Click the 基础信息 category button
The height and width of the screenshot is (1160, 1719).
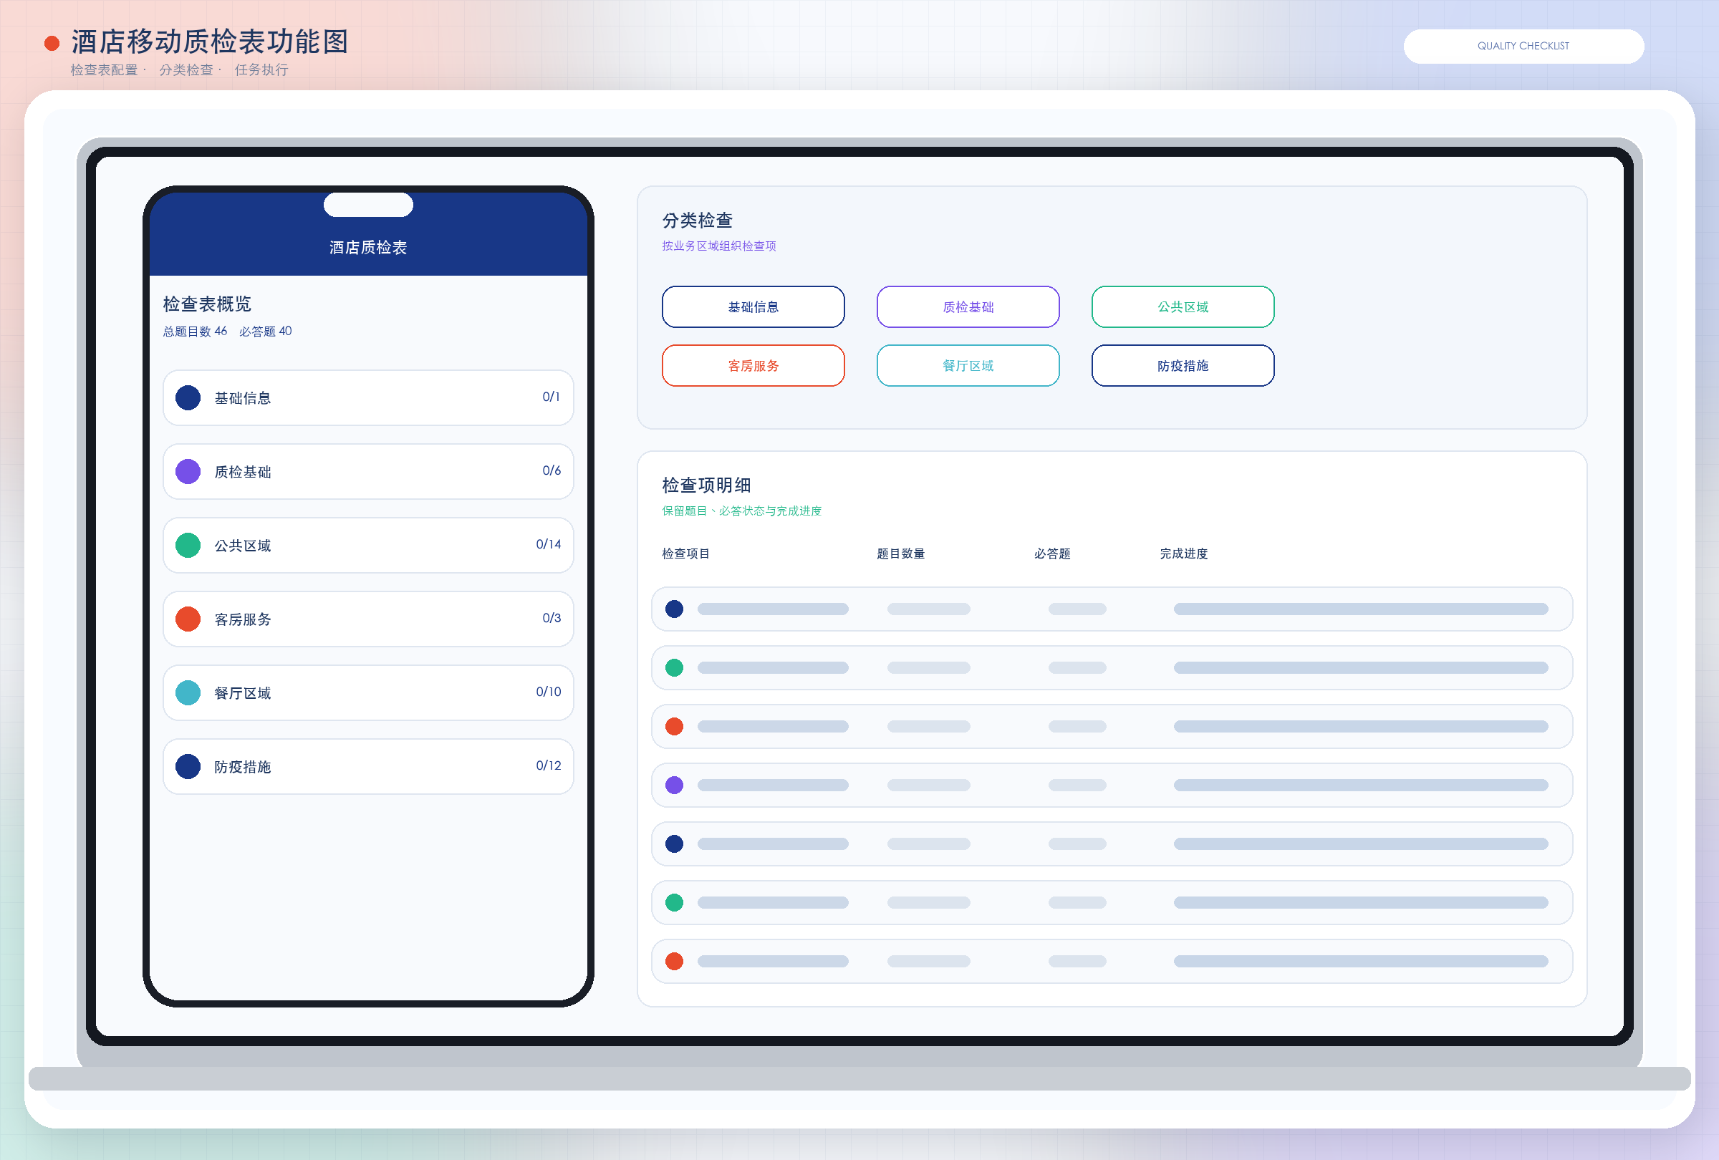click(753, 306)
